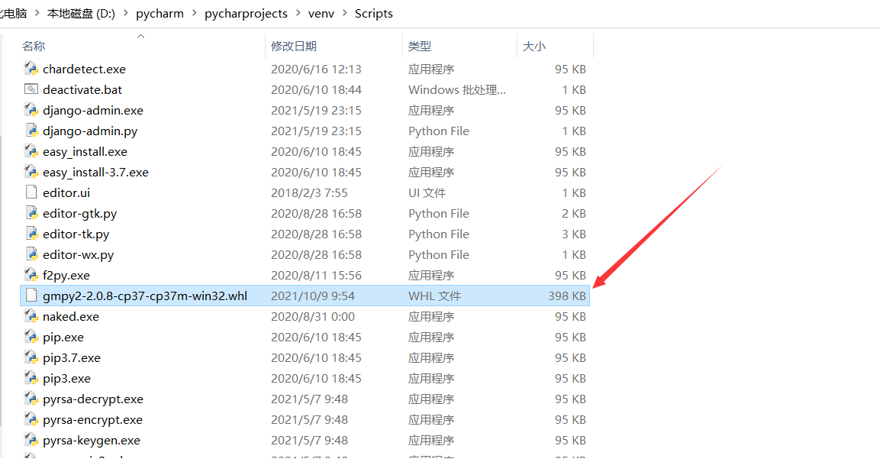Click the sort arrow above 名称 column

pos(140,35)
